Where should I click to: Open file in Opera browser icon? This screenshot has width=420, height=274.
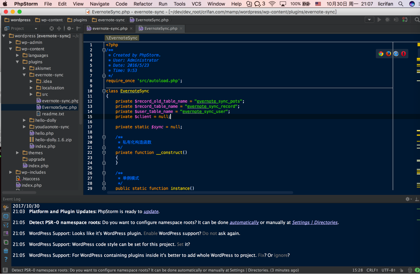click(x=404, y=54)
